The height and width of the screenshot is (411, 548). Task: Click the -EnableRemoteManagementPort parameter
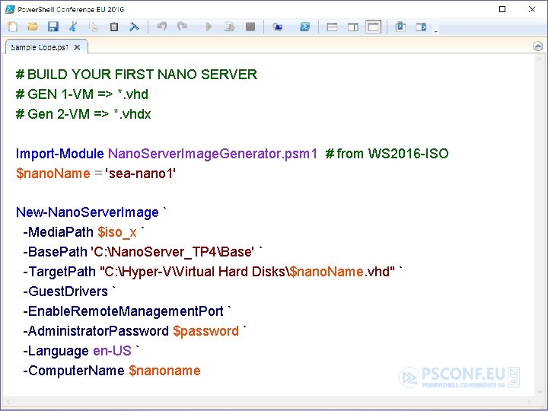(123, 311)
